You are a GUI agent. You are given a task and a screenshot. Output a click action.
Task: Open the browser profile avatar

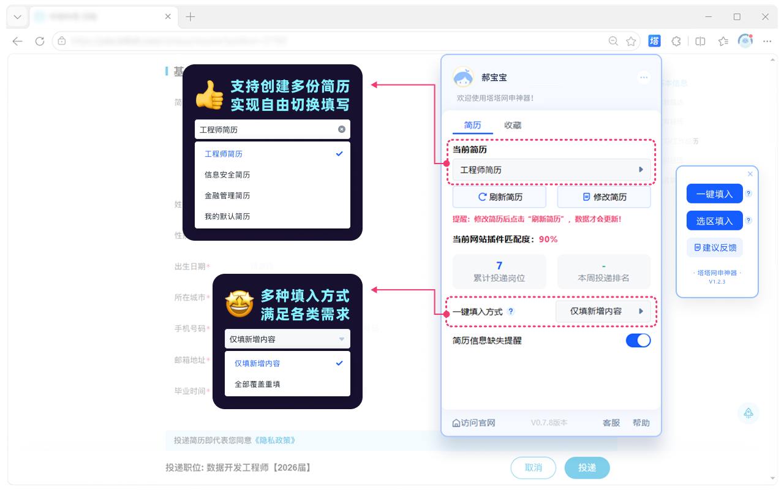click(x=745, y=41)
